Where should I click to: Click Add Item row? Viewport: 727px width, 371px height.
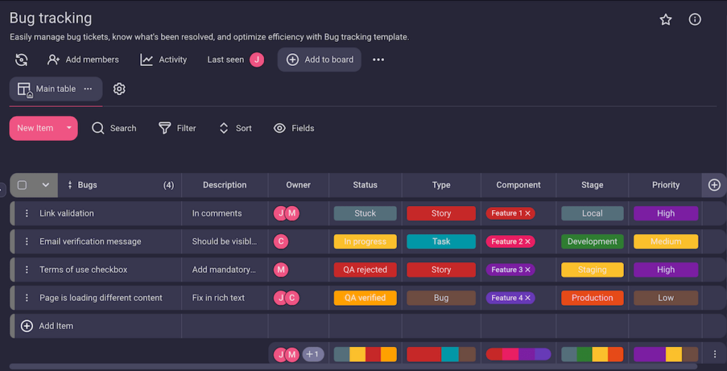point(55,326)
